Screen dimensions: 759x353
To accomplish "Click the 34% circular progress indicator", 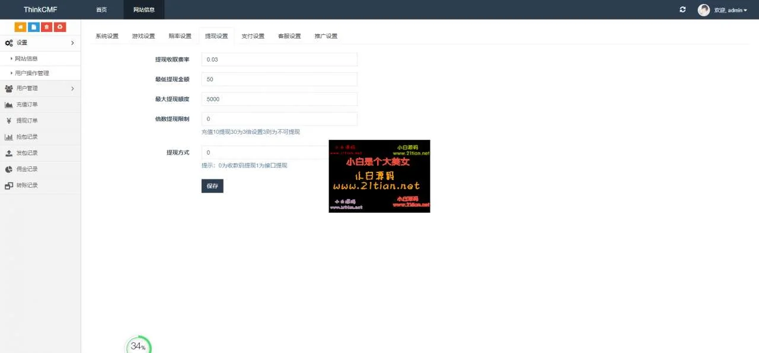I will [139, 346].
